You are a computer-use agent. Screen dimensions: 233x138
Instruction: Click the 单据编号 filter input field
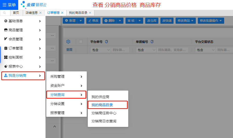pos(172,50)
